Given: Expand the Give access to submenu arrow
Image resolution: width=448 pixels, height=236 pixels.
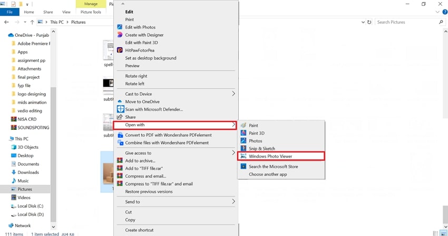Looking at the screenshot, I should [233, 152].
